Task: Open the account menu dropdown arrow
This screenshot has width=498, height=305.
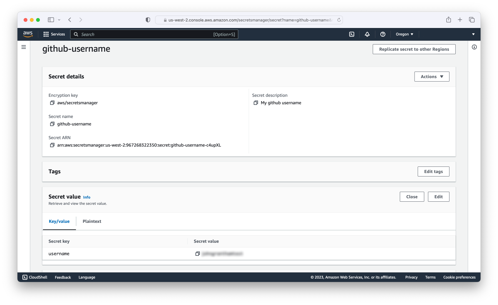Action: (x=473, y=34)
